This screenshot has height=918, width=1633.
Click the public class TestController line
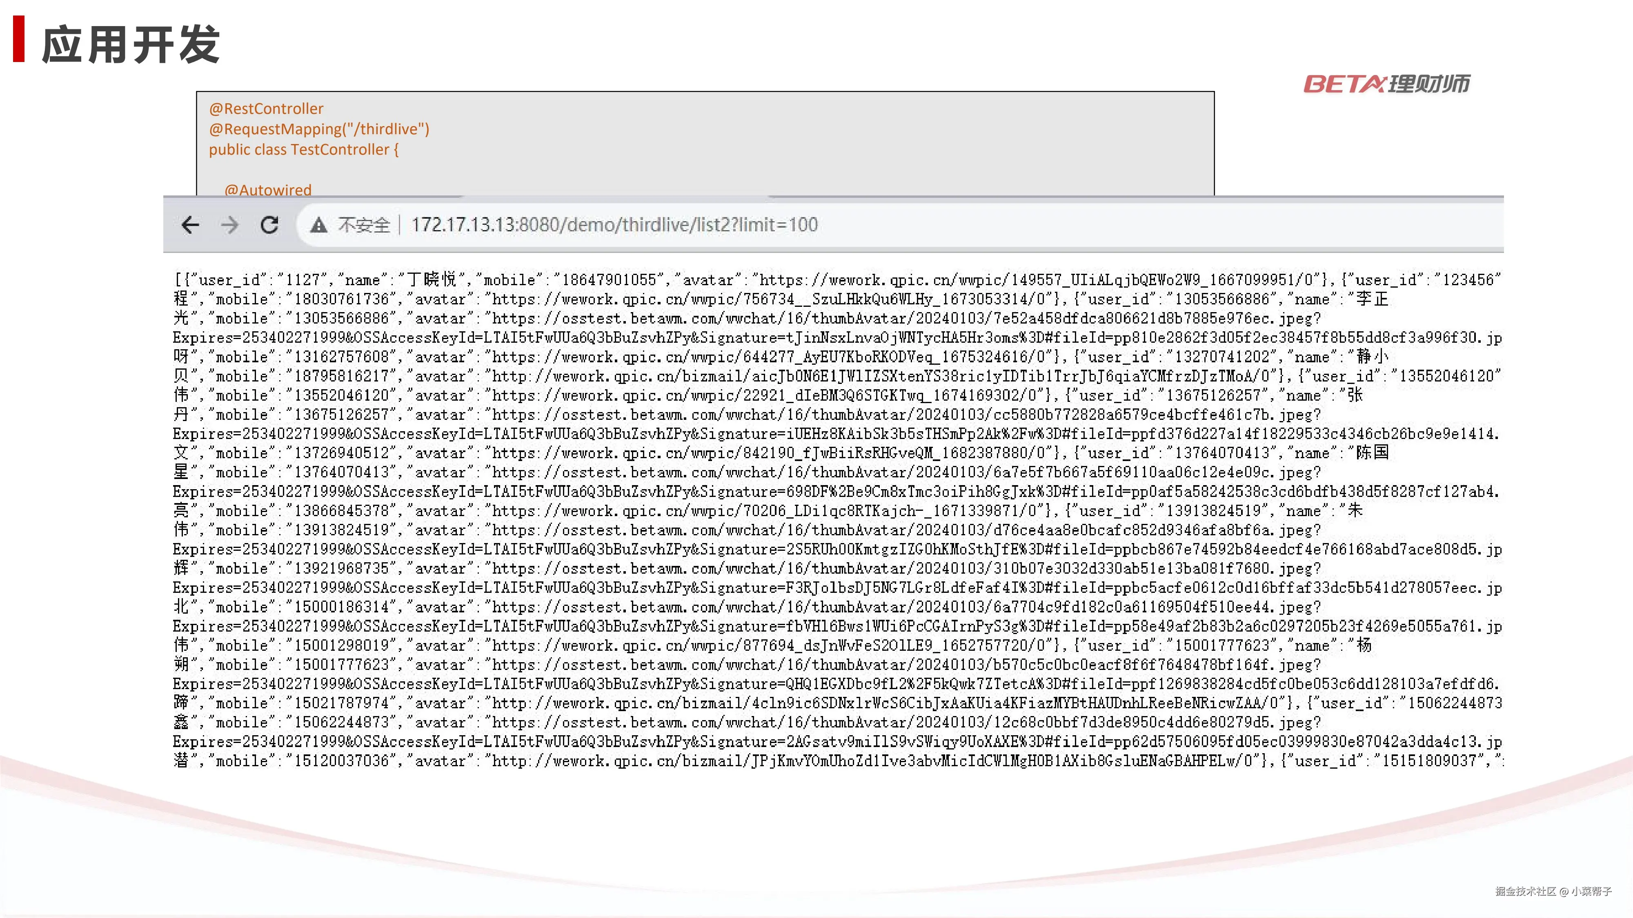304,149
